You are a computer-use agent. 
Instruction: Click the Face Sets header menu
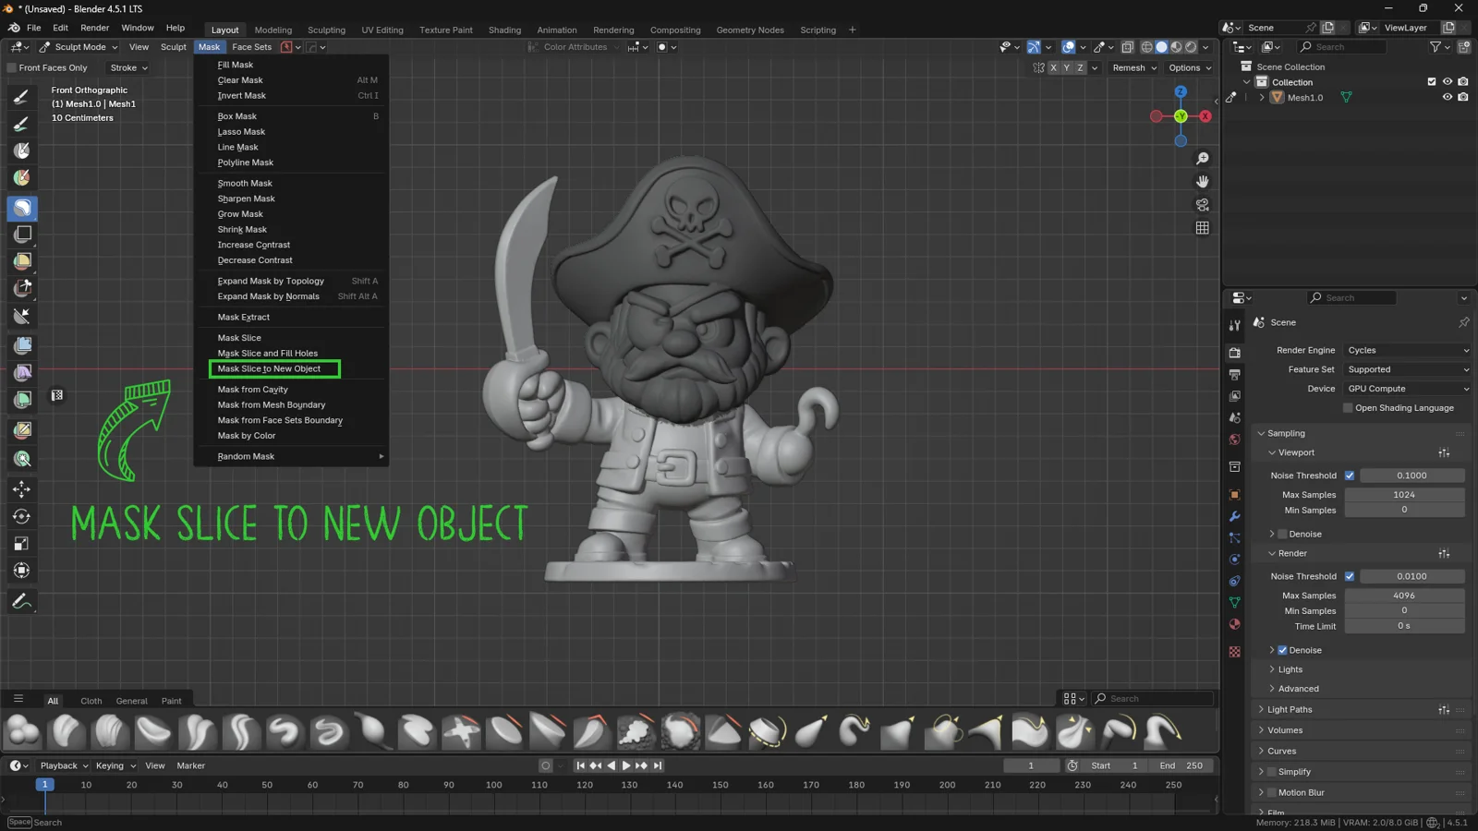point(251,47)
